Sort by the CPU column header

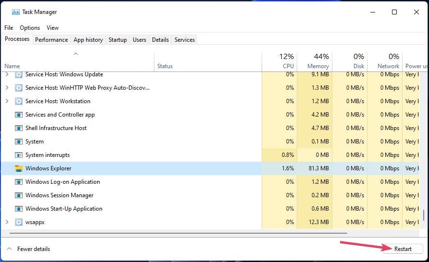click(x=279, y=62)
